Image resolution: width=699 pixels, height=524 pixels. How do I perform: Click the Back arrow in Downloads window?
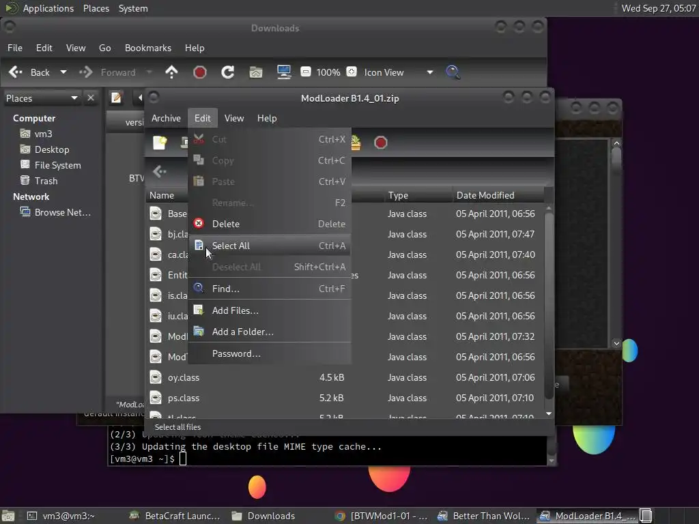coord(16,72)
